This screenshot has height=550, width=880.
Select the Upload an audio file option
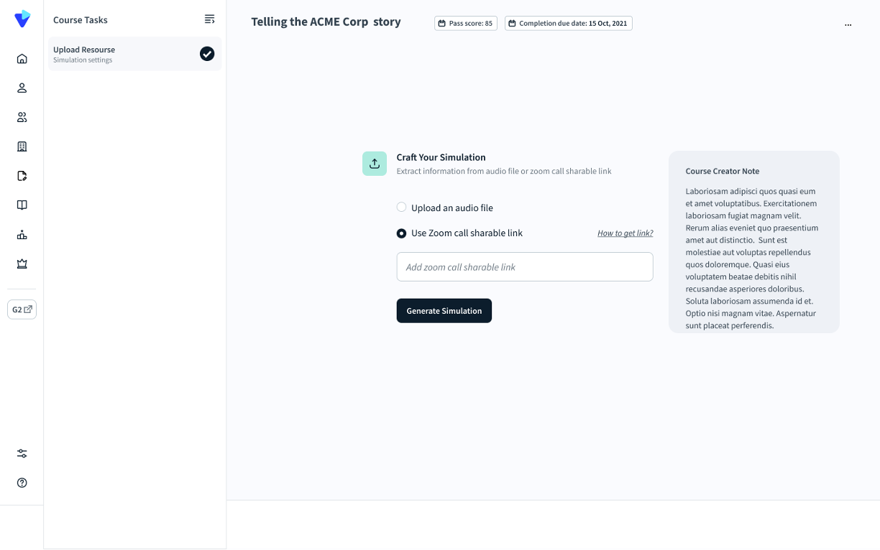pyautogui.click(x=402, y=208)
